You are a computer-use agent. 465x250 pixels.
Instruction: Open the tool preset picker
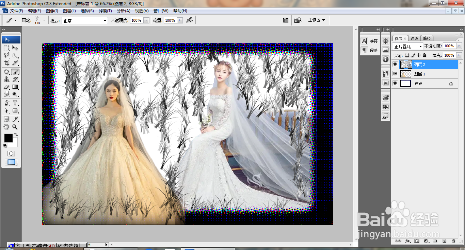[x=11, y=20]
